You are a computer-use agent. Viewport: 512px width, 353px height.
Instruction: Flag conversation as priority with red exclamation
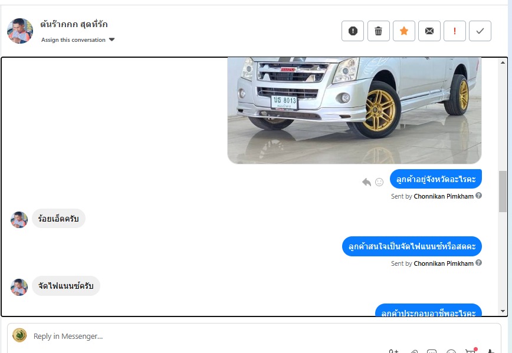tap(455, 31)
